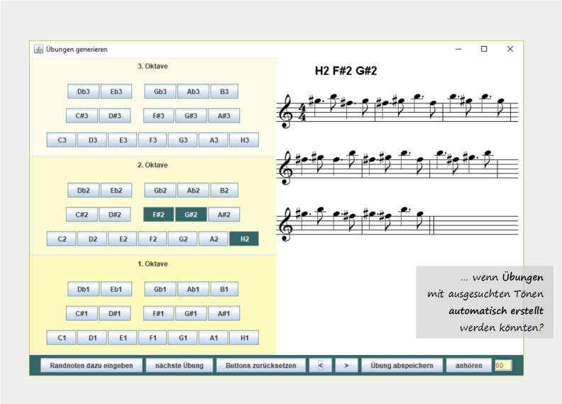Click the tempo input field showing 60
Image resolution: width=562 pixels, height=404 pixels.
[503, 366]
